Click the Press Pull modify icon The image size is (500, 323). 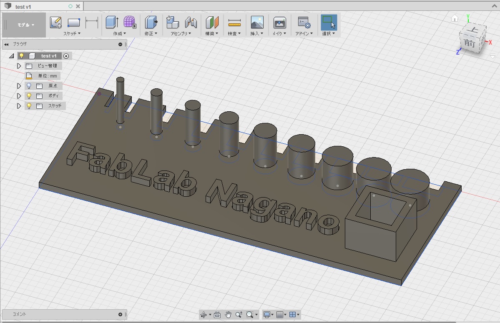[151, 23]
